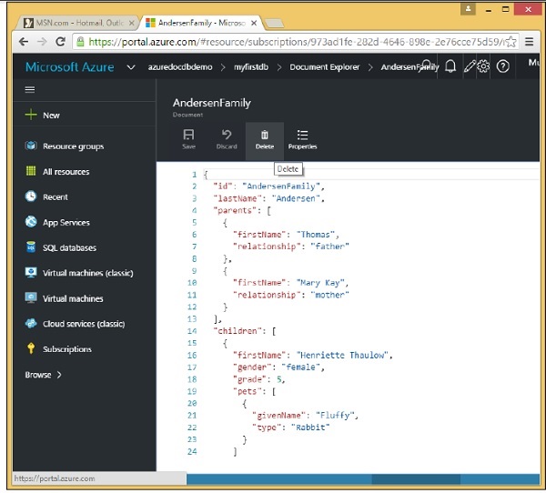546x493 pixels.
Task: Click New to create a resource
Action: pyautogui.click(x=51, y=116)
